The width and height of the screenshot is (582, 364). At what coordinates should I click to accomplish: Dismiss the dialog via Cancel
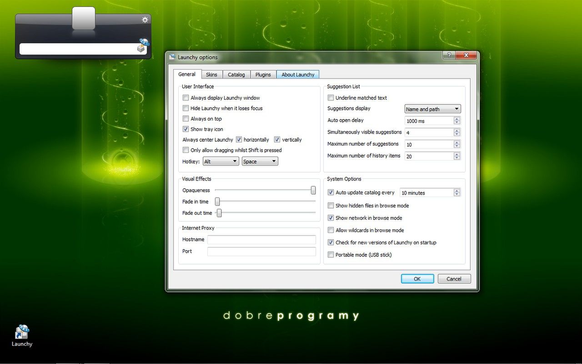[454, 278]
